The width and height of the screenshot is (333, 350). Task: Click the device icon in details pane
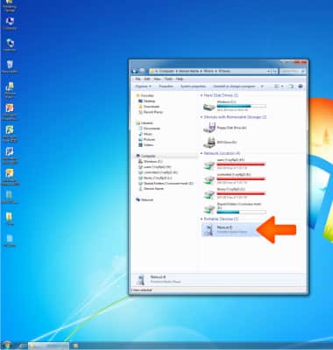pyautogui.click(x=140, y=279)
